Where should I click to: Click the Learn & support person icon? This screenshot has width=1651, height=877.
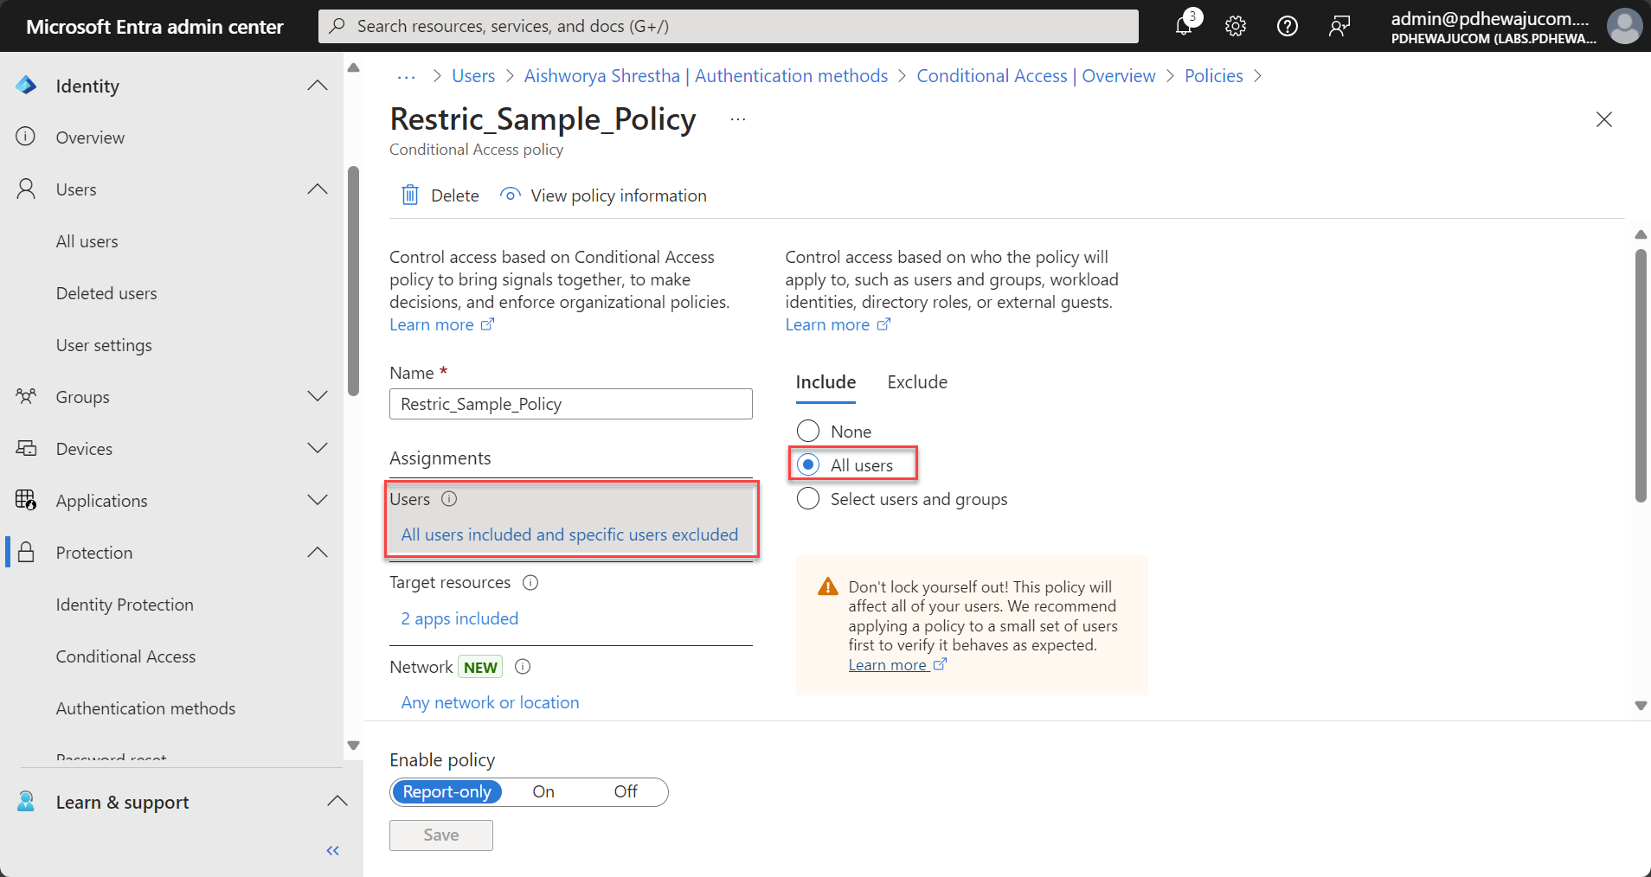(26, 801)
